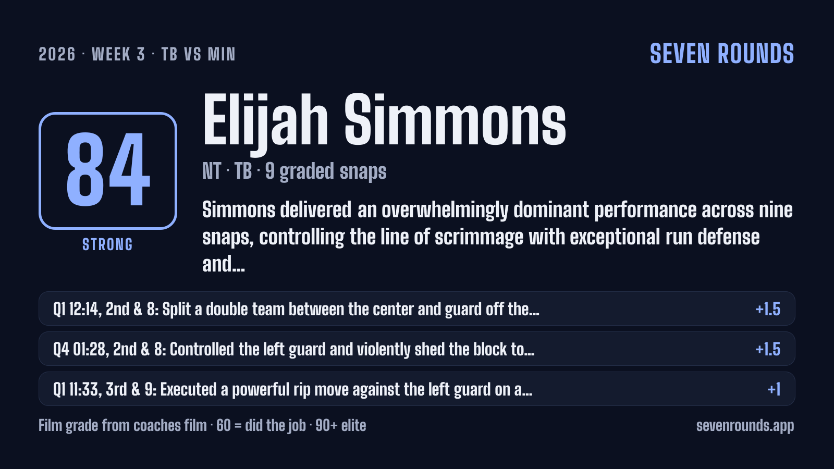This screenshot has height=469, width=834.
Task: Click the +1.5 score on the Q1 12:14 row
Action: [x=768, y=309]
